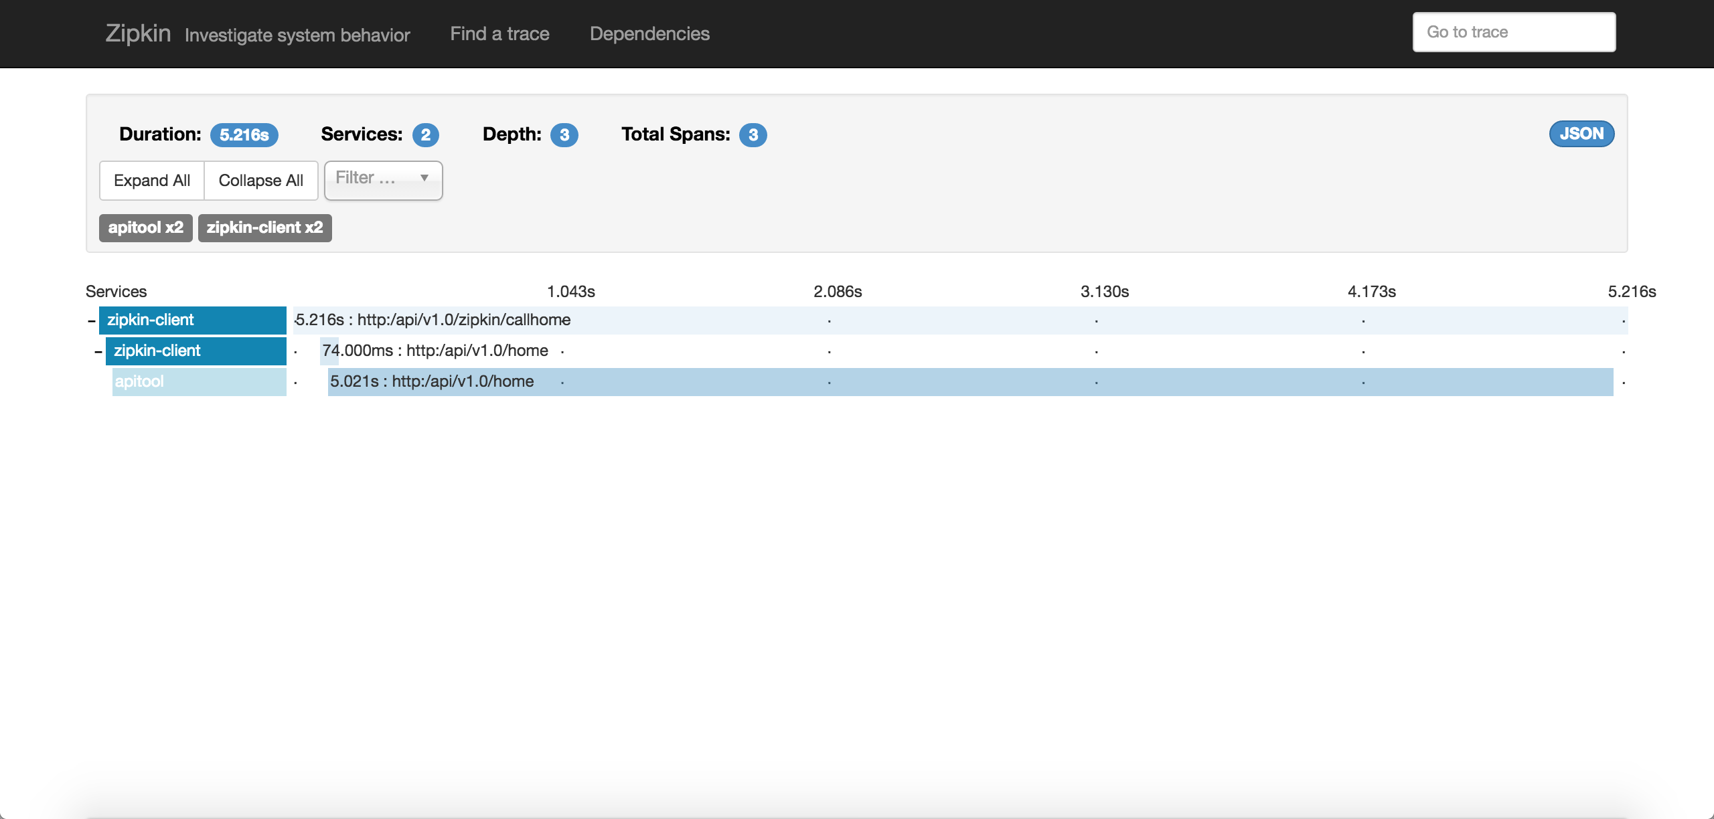Click the Total Spans count badge
Viewport: 1714px width, 819px height.
tap(753, 135)
